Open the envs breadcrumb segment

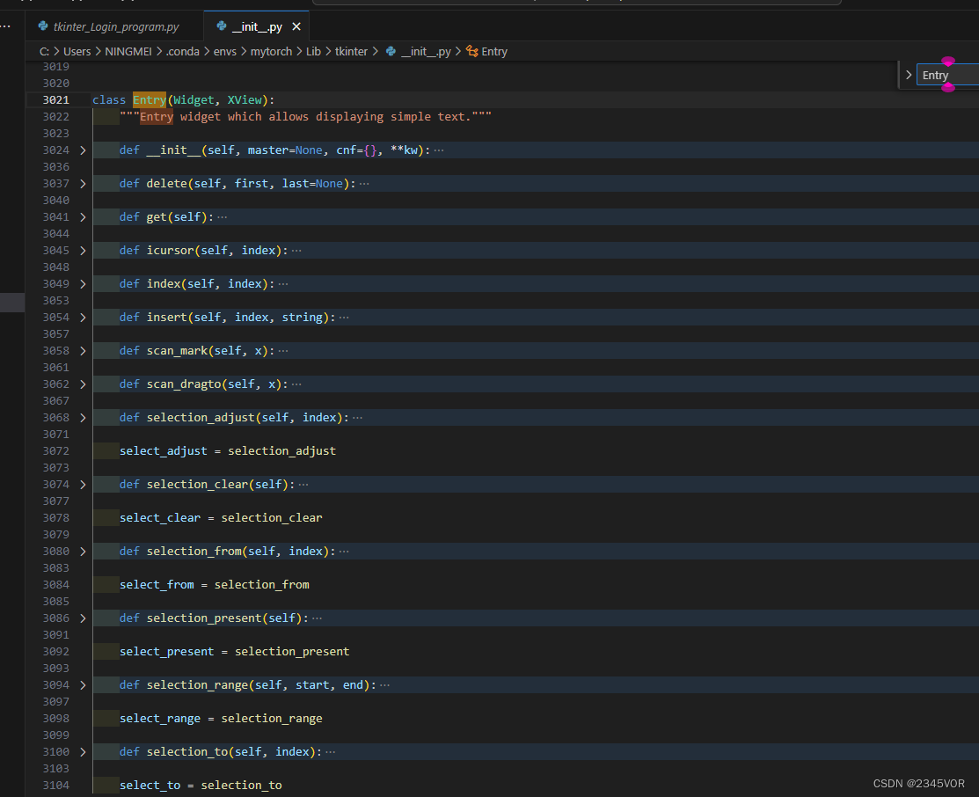pyautogui.click(x=225, y=51)
